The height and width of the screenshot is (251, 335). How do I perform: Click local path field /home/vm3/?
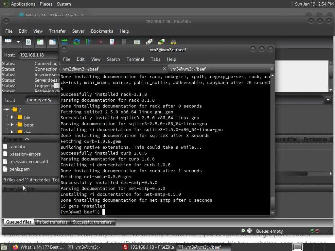42,100
